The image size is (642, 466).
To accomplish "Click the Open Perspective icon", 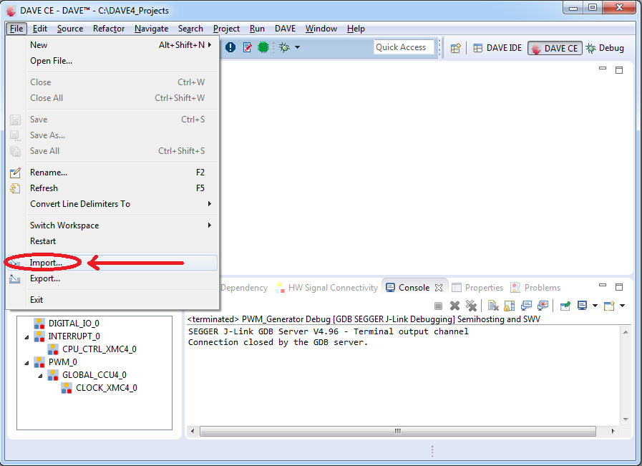I will (456, 49).
